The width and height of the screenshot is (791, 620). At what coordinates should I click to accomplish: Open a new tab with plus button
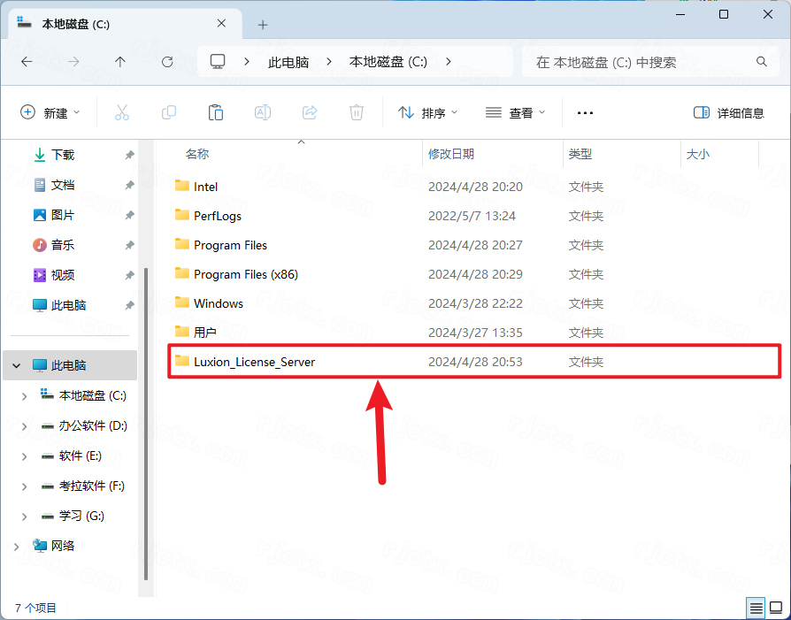(263, 25)
